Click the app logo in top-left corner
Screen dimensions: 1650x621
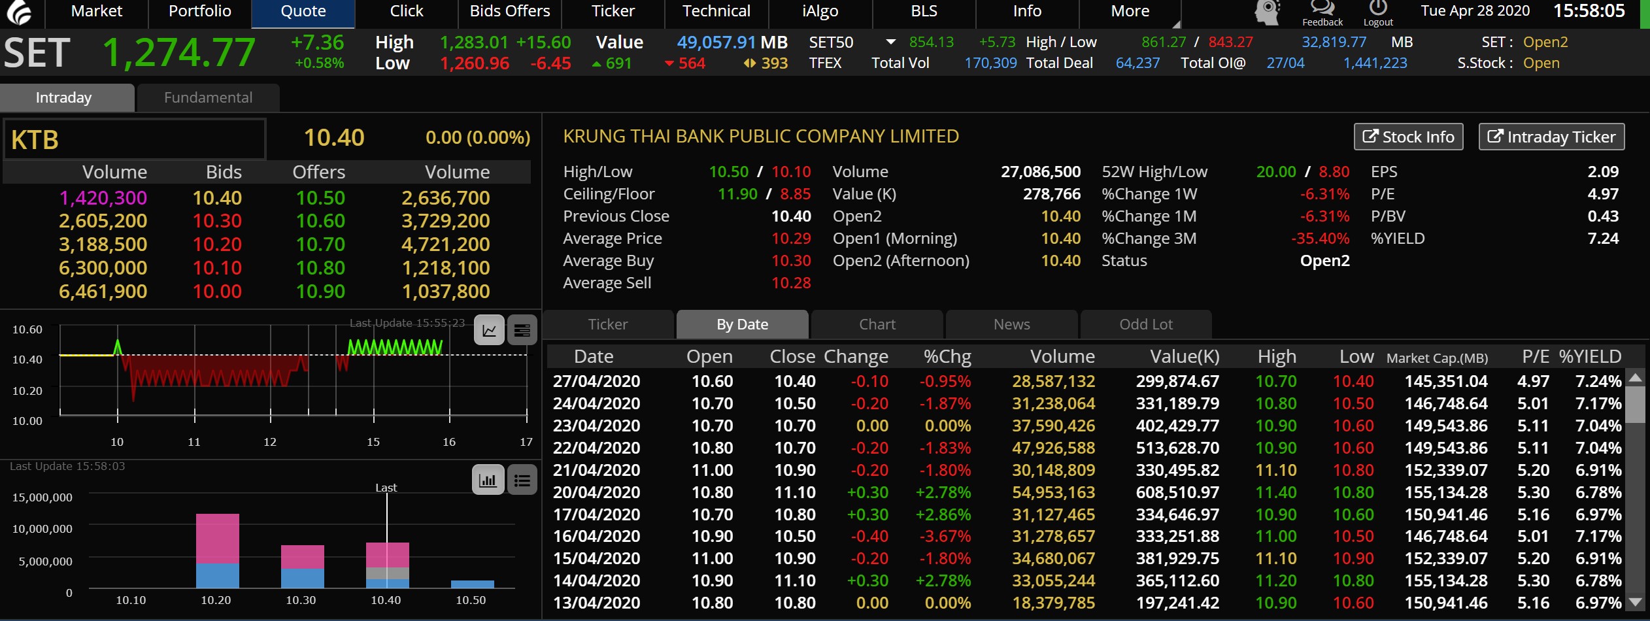point(20,12)
